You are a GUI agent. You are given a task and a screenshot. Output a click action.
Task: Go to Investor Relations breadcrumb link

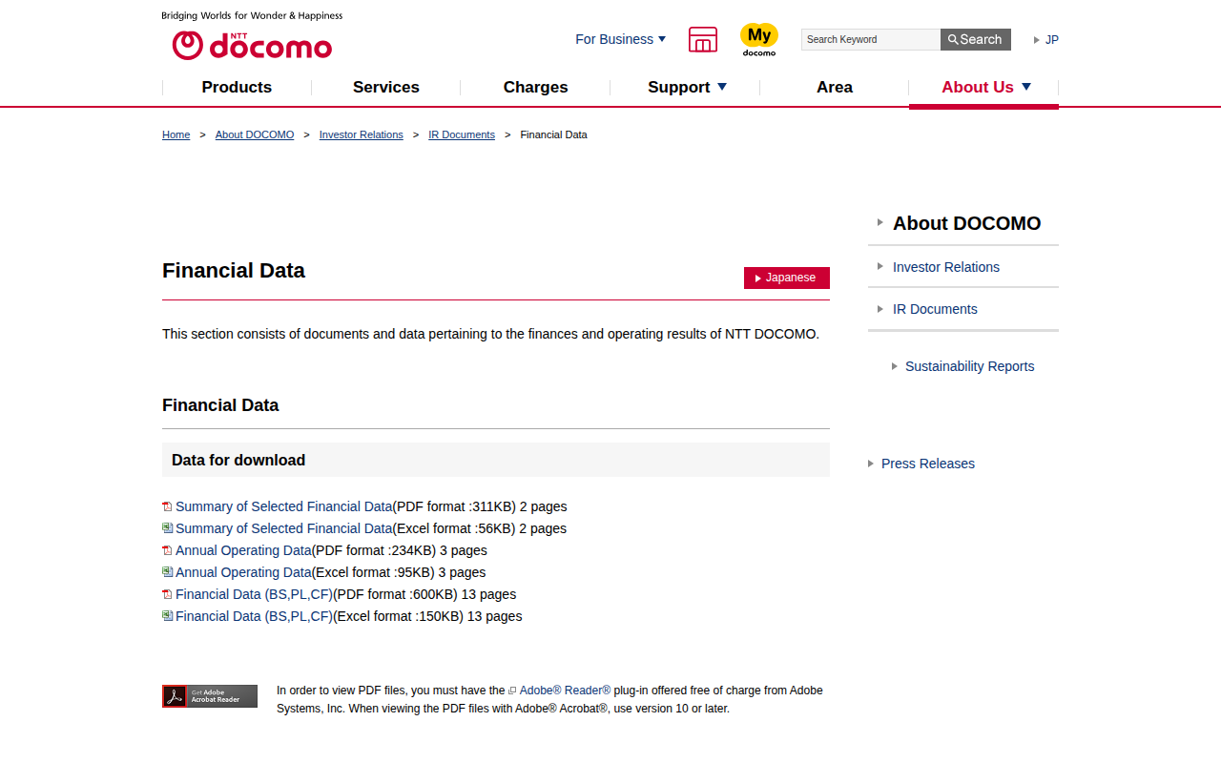pyautogui.click(x=361, y=134)
